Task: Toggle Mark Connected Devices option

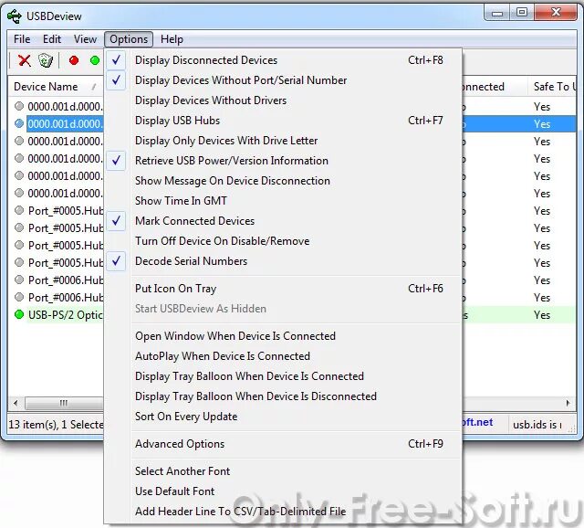Action: [284, 221]
